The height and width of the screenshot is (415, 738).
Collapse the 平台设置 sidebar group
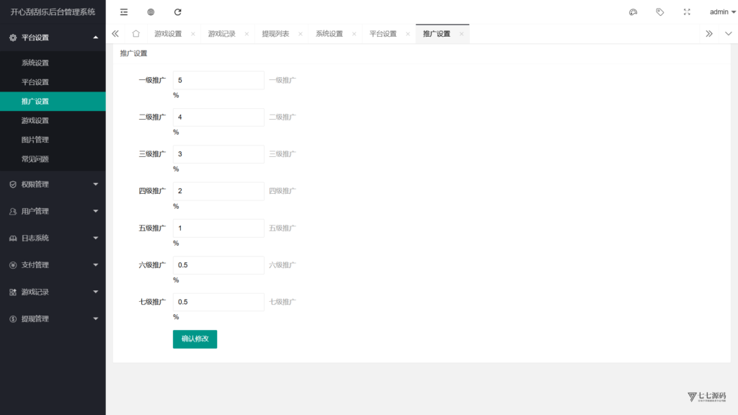53,37
